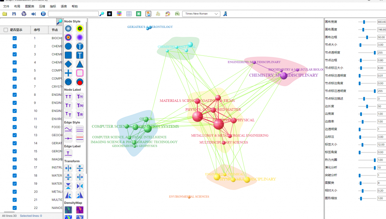Uncheck the checkbox for row 1

click(x=15, y=38)
